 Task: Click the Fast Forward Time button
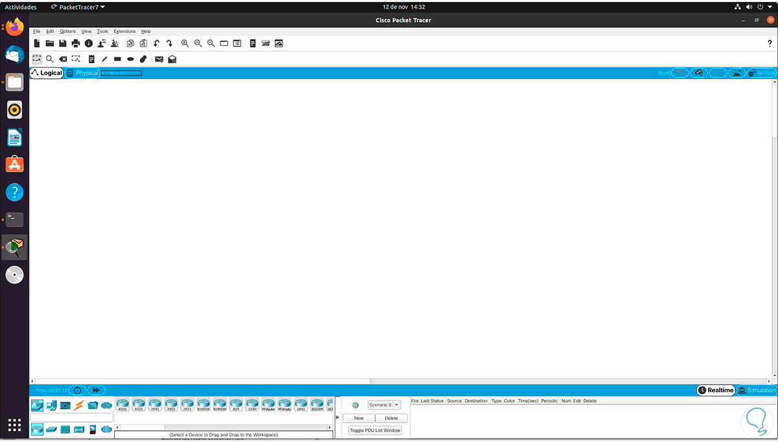(x=96, y=390)
